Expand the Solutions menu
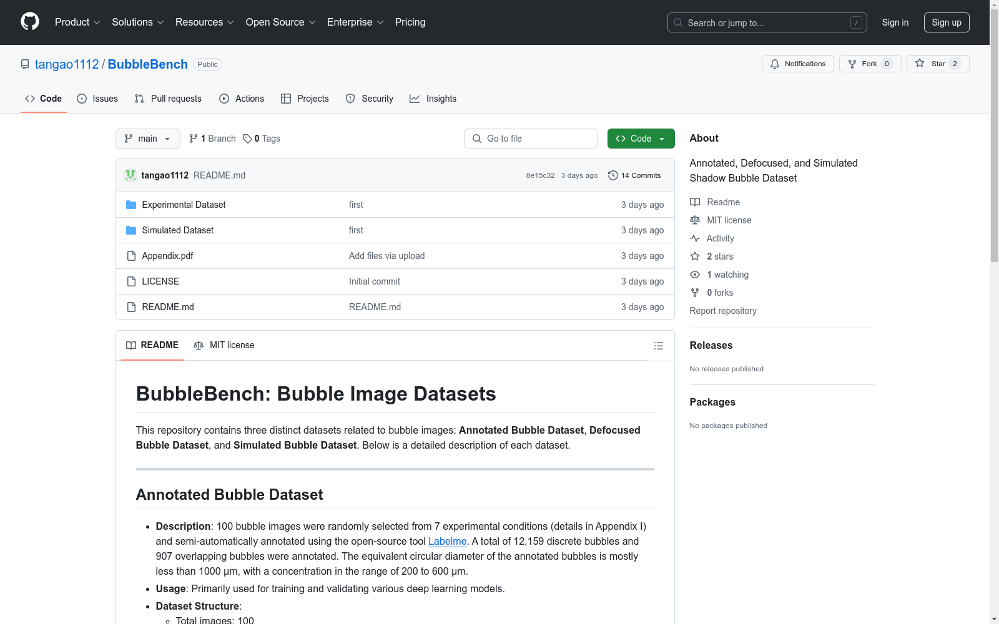Viewport: 999px width, 624px height. pos(138,22)
